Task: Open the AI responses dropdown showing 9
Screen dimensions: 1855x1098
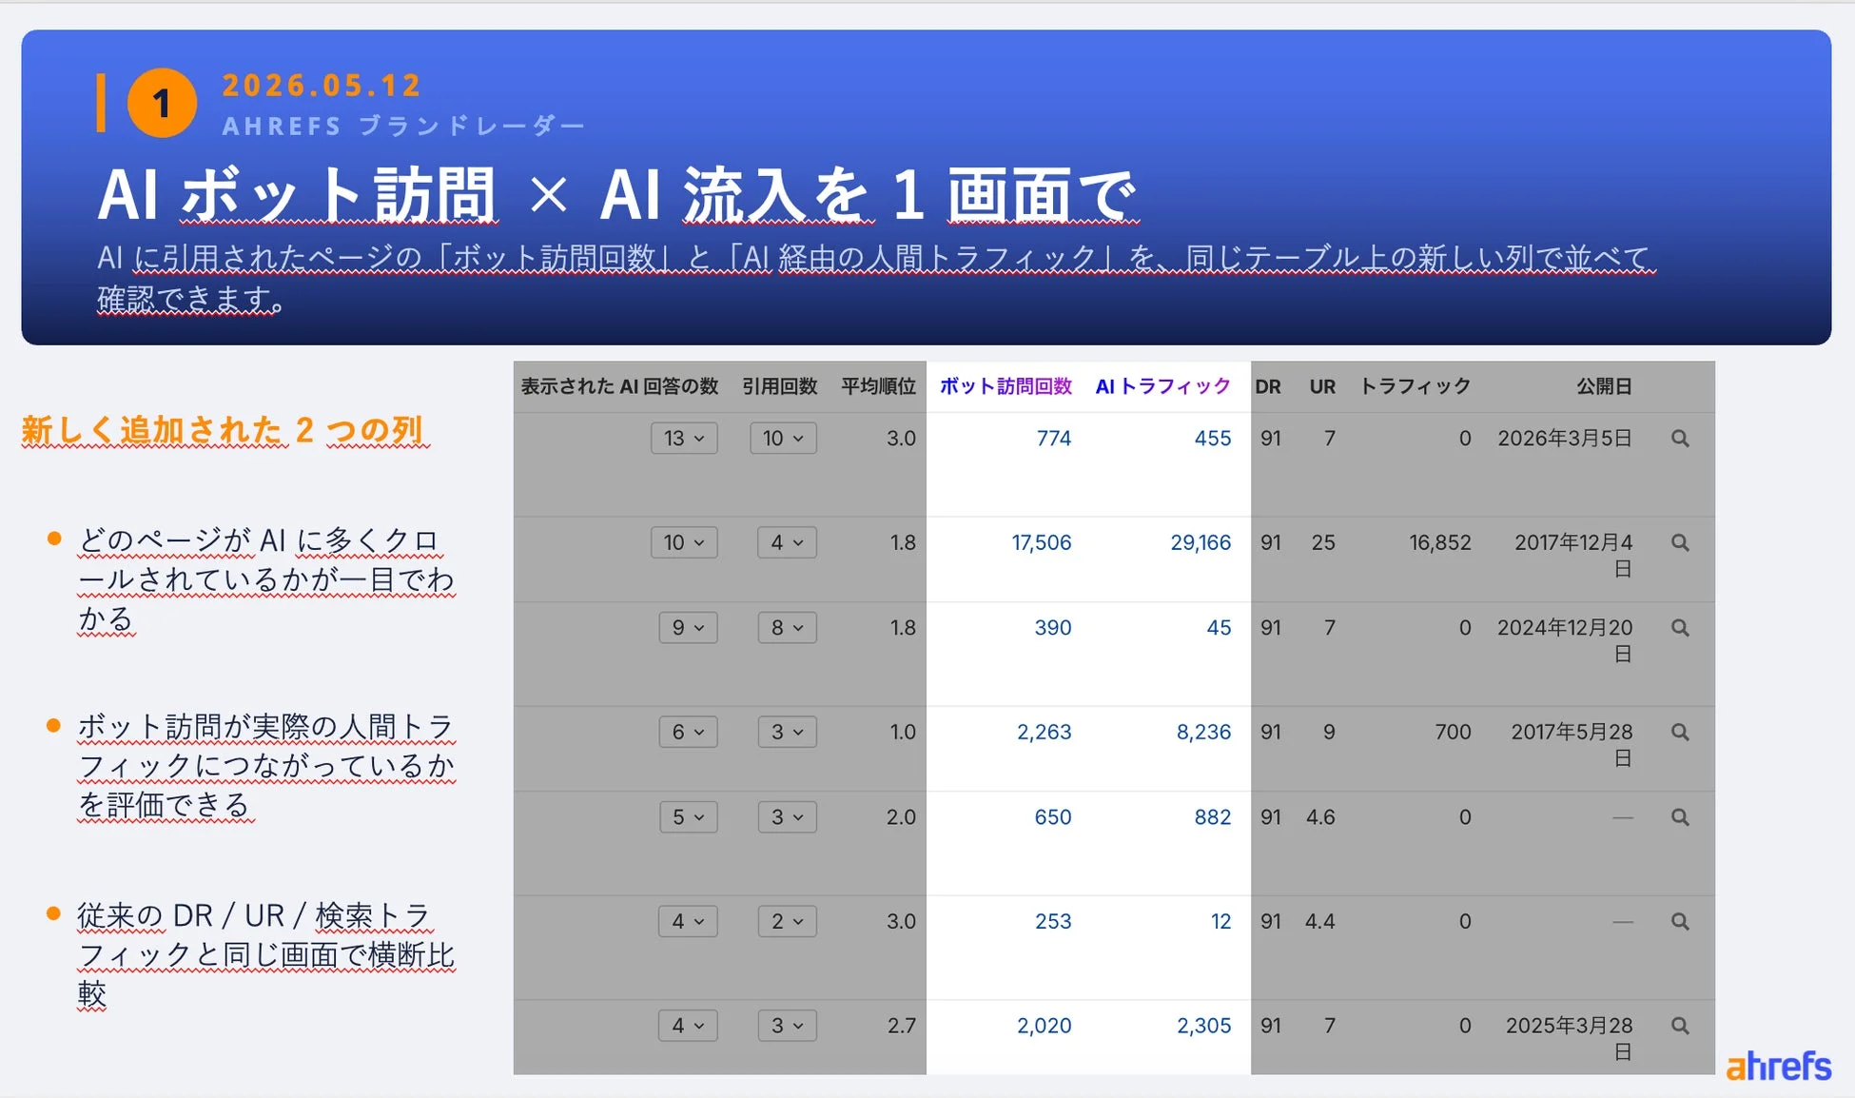Action: pyautogui.click(x=688, y=628)
